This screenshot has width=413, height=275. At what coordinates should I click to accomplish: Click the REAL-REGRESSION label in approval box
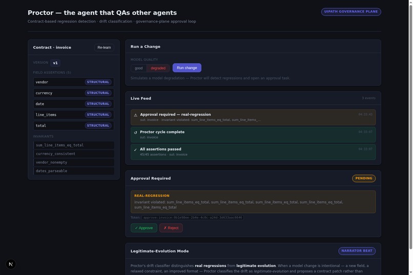(x=152, y=196)
